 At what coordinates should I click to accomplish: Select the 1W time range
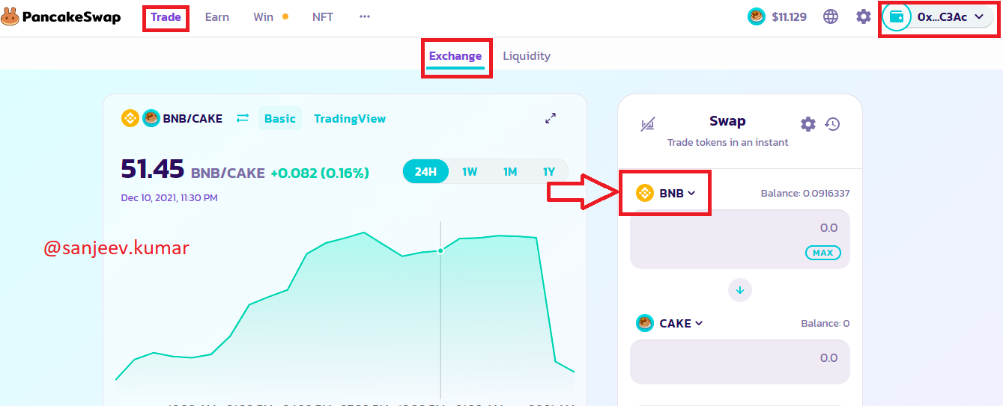(x=470, y=172)
